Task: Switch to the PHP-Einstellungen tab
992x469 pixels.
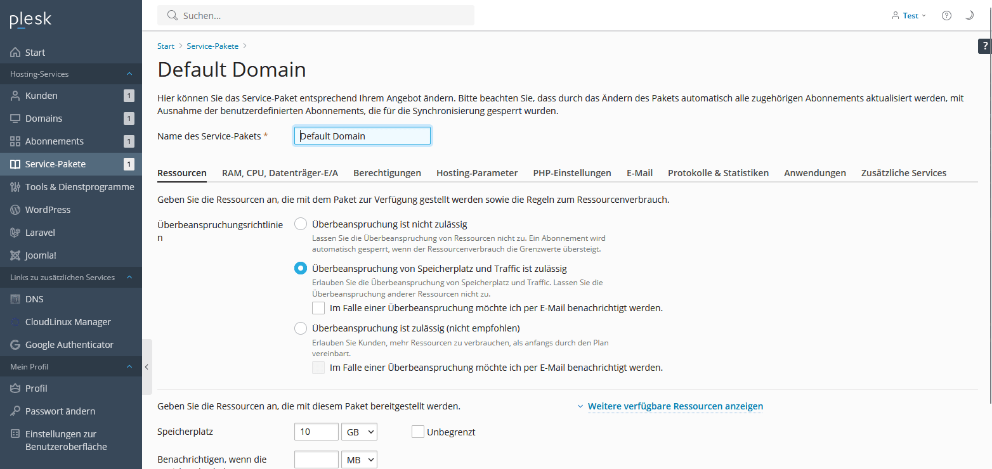Action: coord(571,173)
